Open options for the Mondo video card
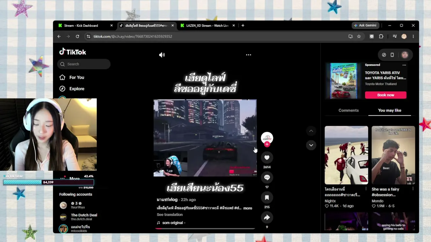The image size is (431, 242). click(x=413, y=189)
